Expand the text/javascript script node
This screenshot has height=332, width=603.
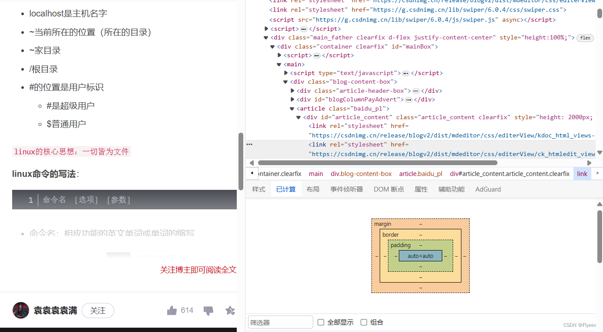pyautogui.click(x=286, y=73)
